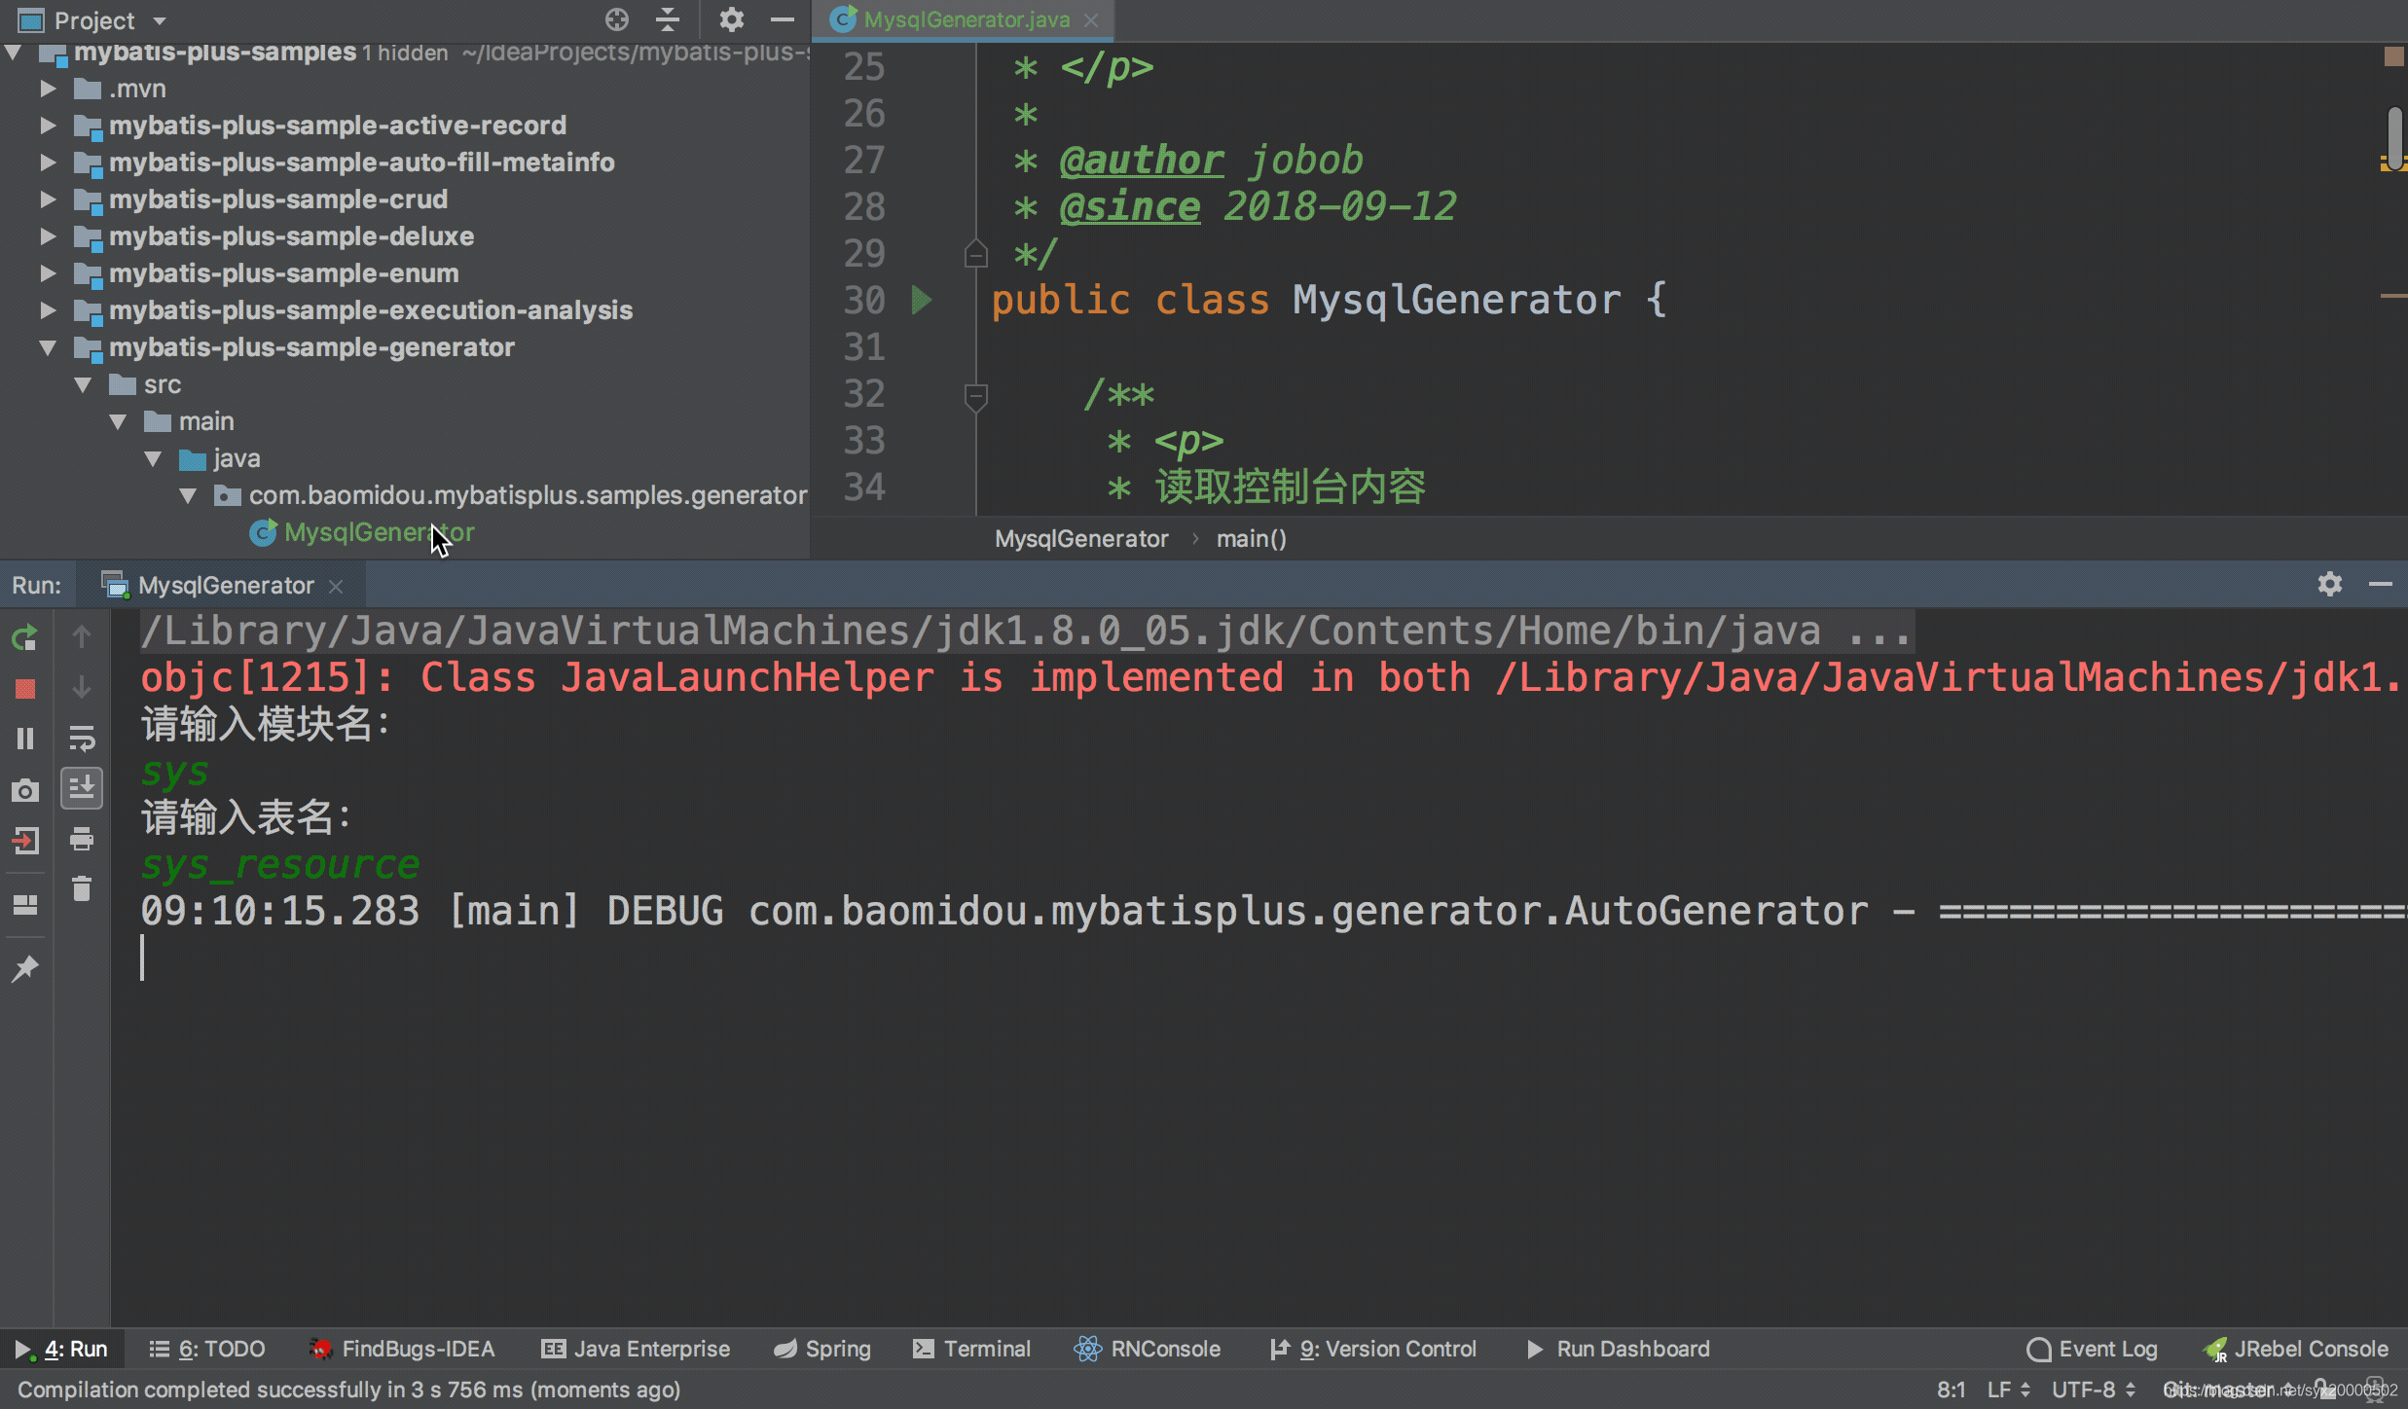Open the Java Enterprise tool window
Viewport: 2408px width, 1409px height.
click(636, 1349)
